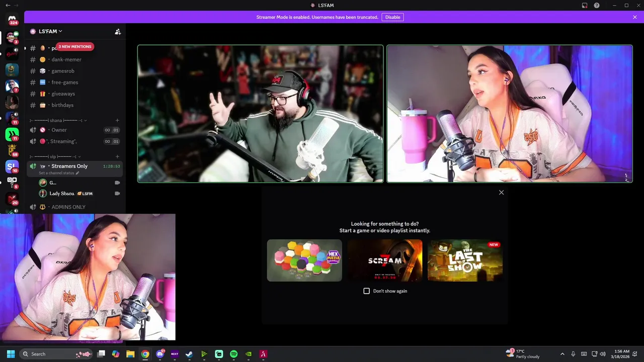Viewport: 644px width, 362px height.
Task: Open the server icon with 58 badge
Action: 12,150
